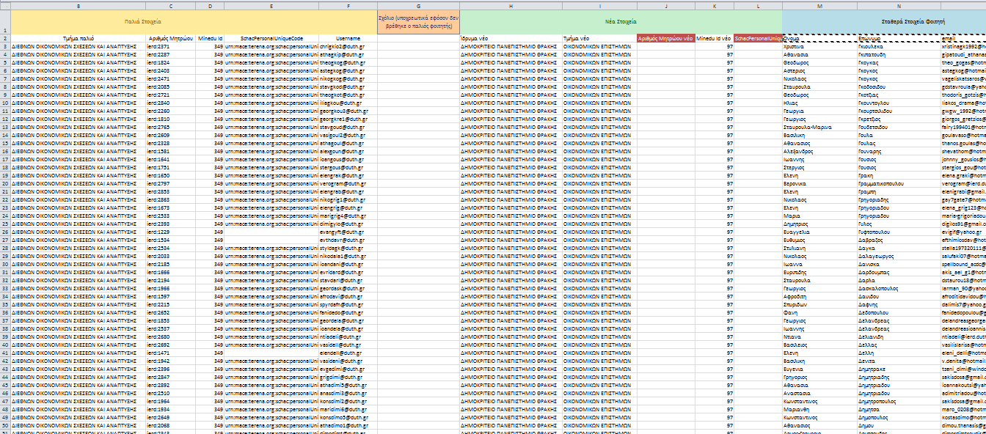This screenshot has height=434, width=986.
Task: Select column I header letter
Action: click(599, 5)
